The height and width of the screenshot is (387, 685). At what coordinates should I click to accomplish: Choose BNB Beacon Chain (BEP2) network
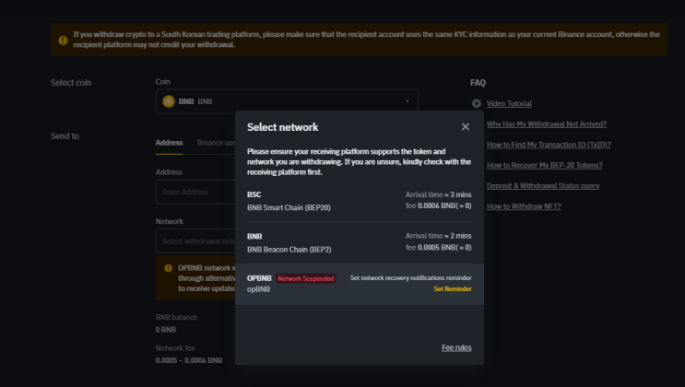[359, 242]
